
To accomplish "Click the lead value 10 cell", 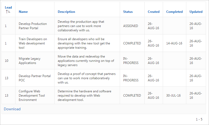I will point(7,61).
